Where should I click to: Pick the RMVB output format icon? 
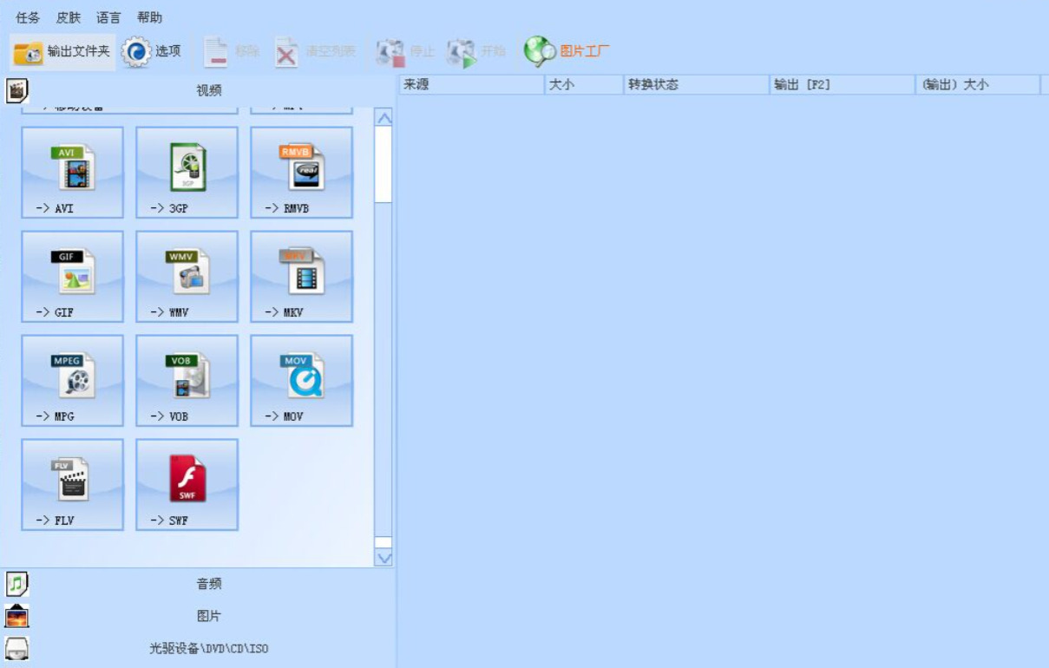[302, 173]
